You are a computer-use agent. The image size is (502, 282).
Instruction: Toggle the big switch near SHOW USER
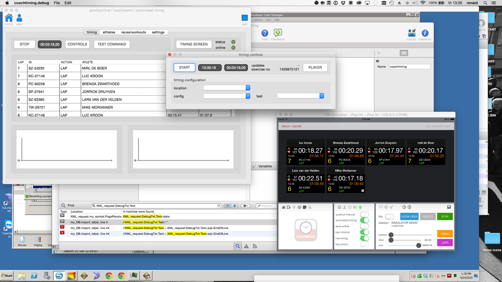coord(389,216)
